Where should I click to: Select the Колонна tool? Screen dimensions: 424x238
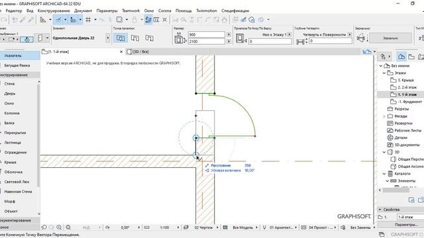pos(12,113)
